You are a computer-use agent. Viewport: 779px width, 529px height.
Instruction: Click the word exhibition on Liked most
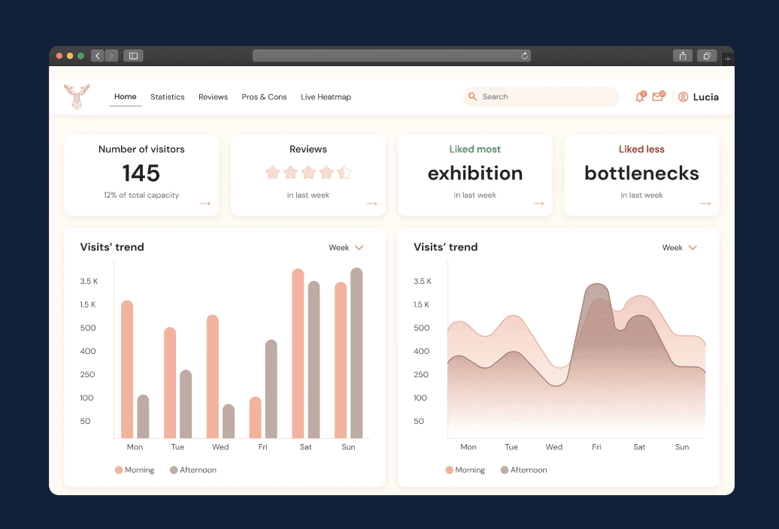pos(475,173)
